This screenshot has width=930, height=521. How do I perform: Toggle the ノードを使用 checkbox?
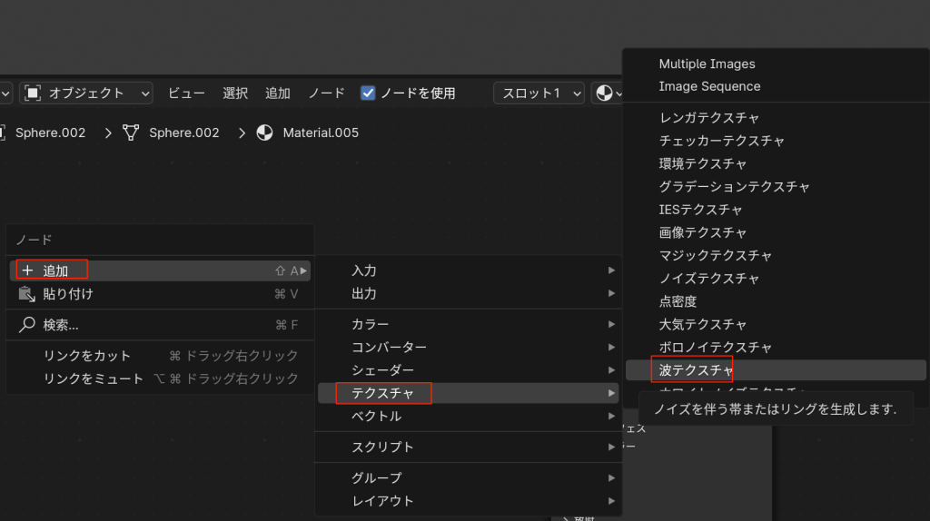[368, 93]
